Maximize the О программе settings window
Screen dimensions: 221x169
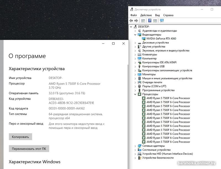click(113, 43)
